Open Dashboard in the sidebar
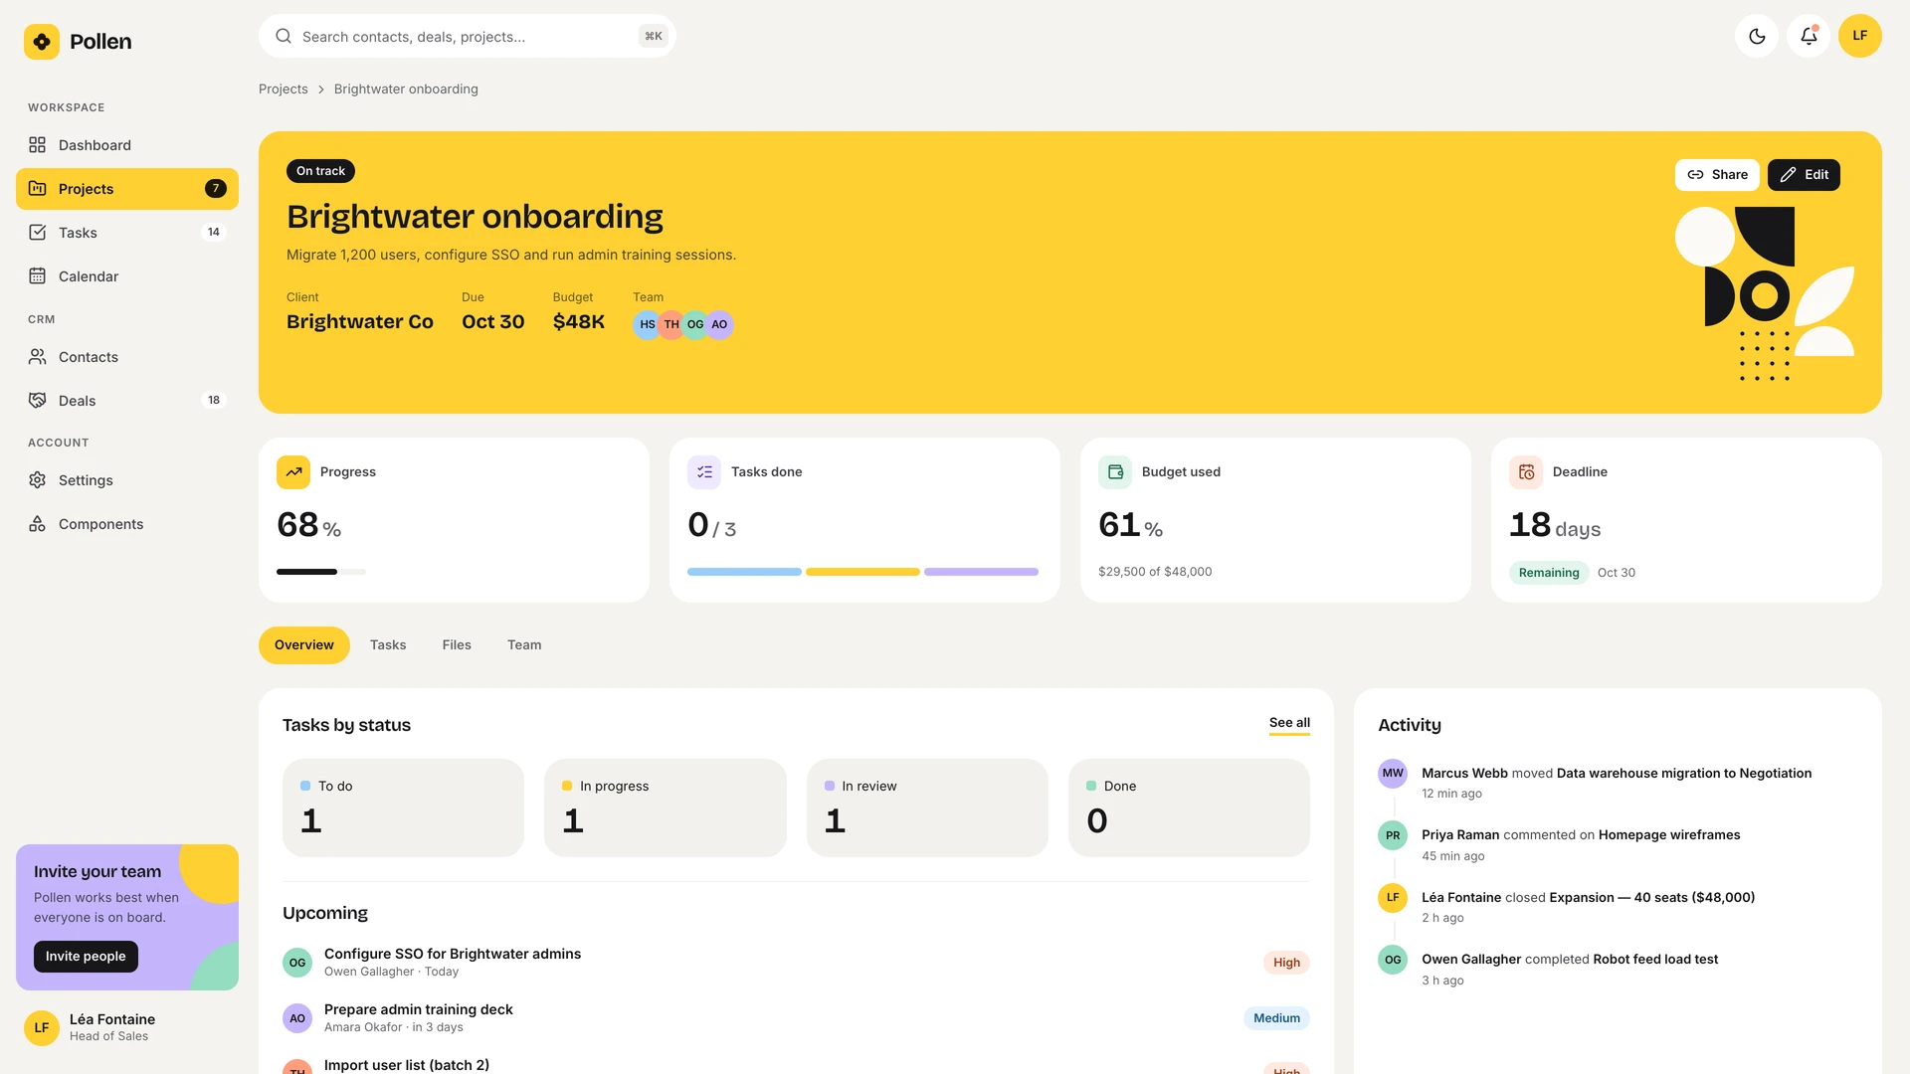Screen dimensions: 1910x1074 (x=127, y=145)
